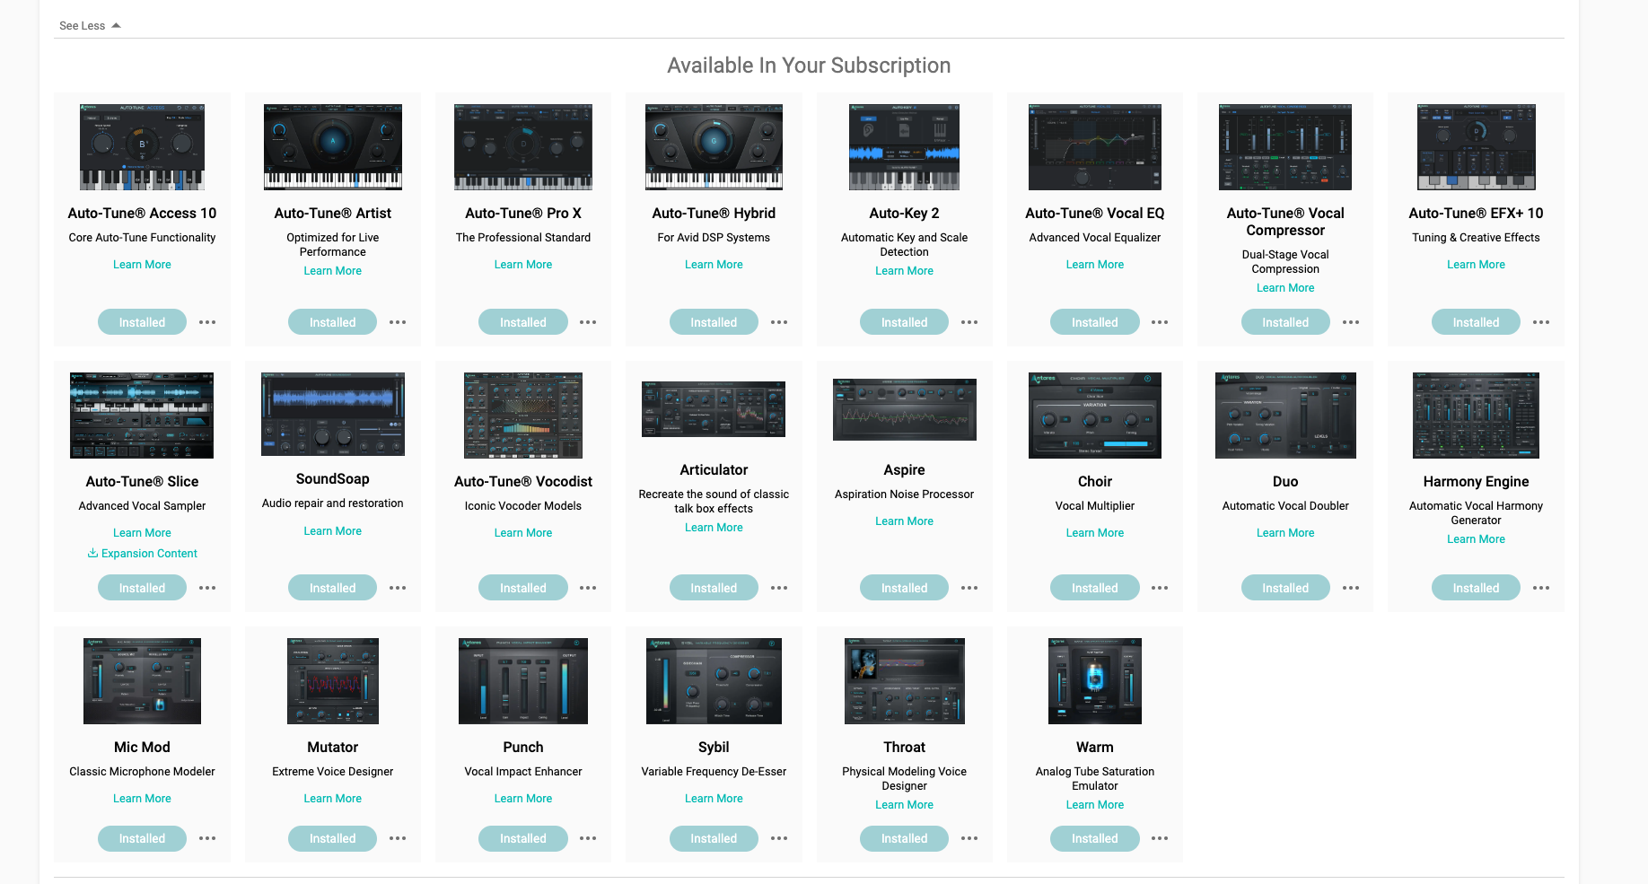Click Installed button for Warm
Image resolution: width=1648 pixels, height=884 pixels.
coord(1094,838)
